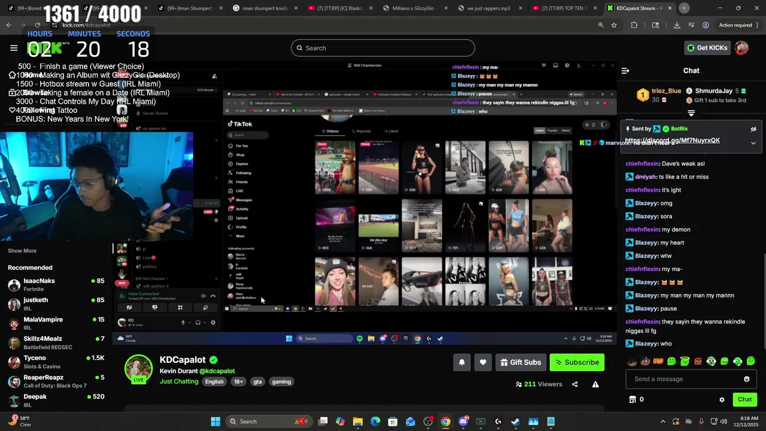The height and width of the screenshot is (431, 766).
Task: Share the stream via share icon
Action: pos(574,384)
